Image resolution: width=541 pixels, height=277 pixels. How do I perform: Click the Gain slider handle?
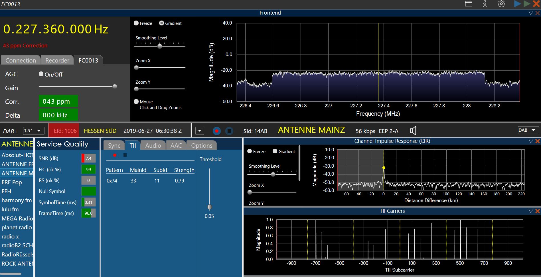(115, 87)
